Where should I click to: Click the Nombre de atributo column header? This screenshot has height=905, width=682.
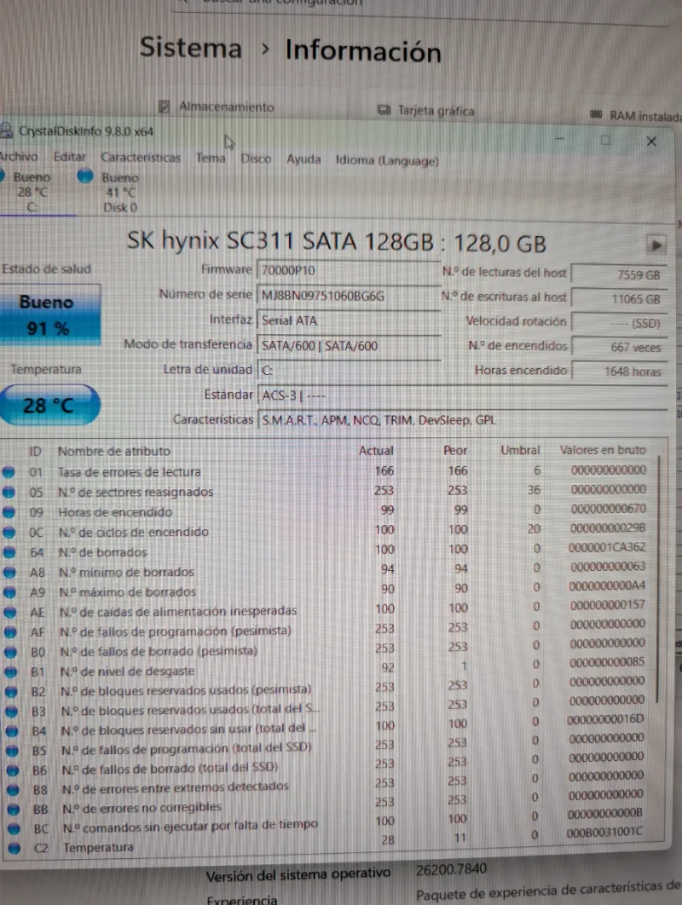[x=113, y=451]
